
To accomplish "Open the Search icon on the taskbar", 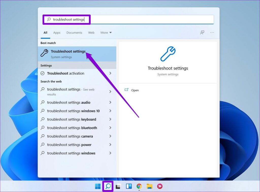I will point(108,186).
